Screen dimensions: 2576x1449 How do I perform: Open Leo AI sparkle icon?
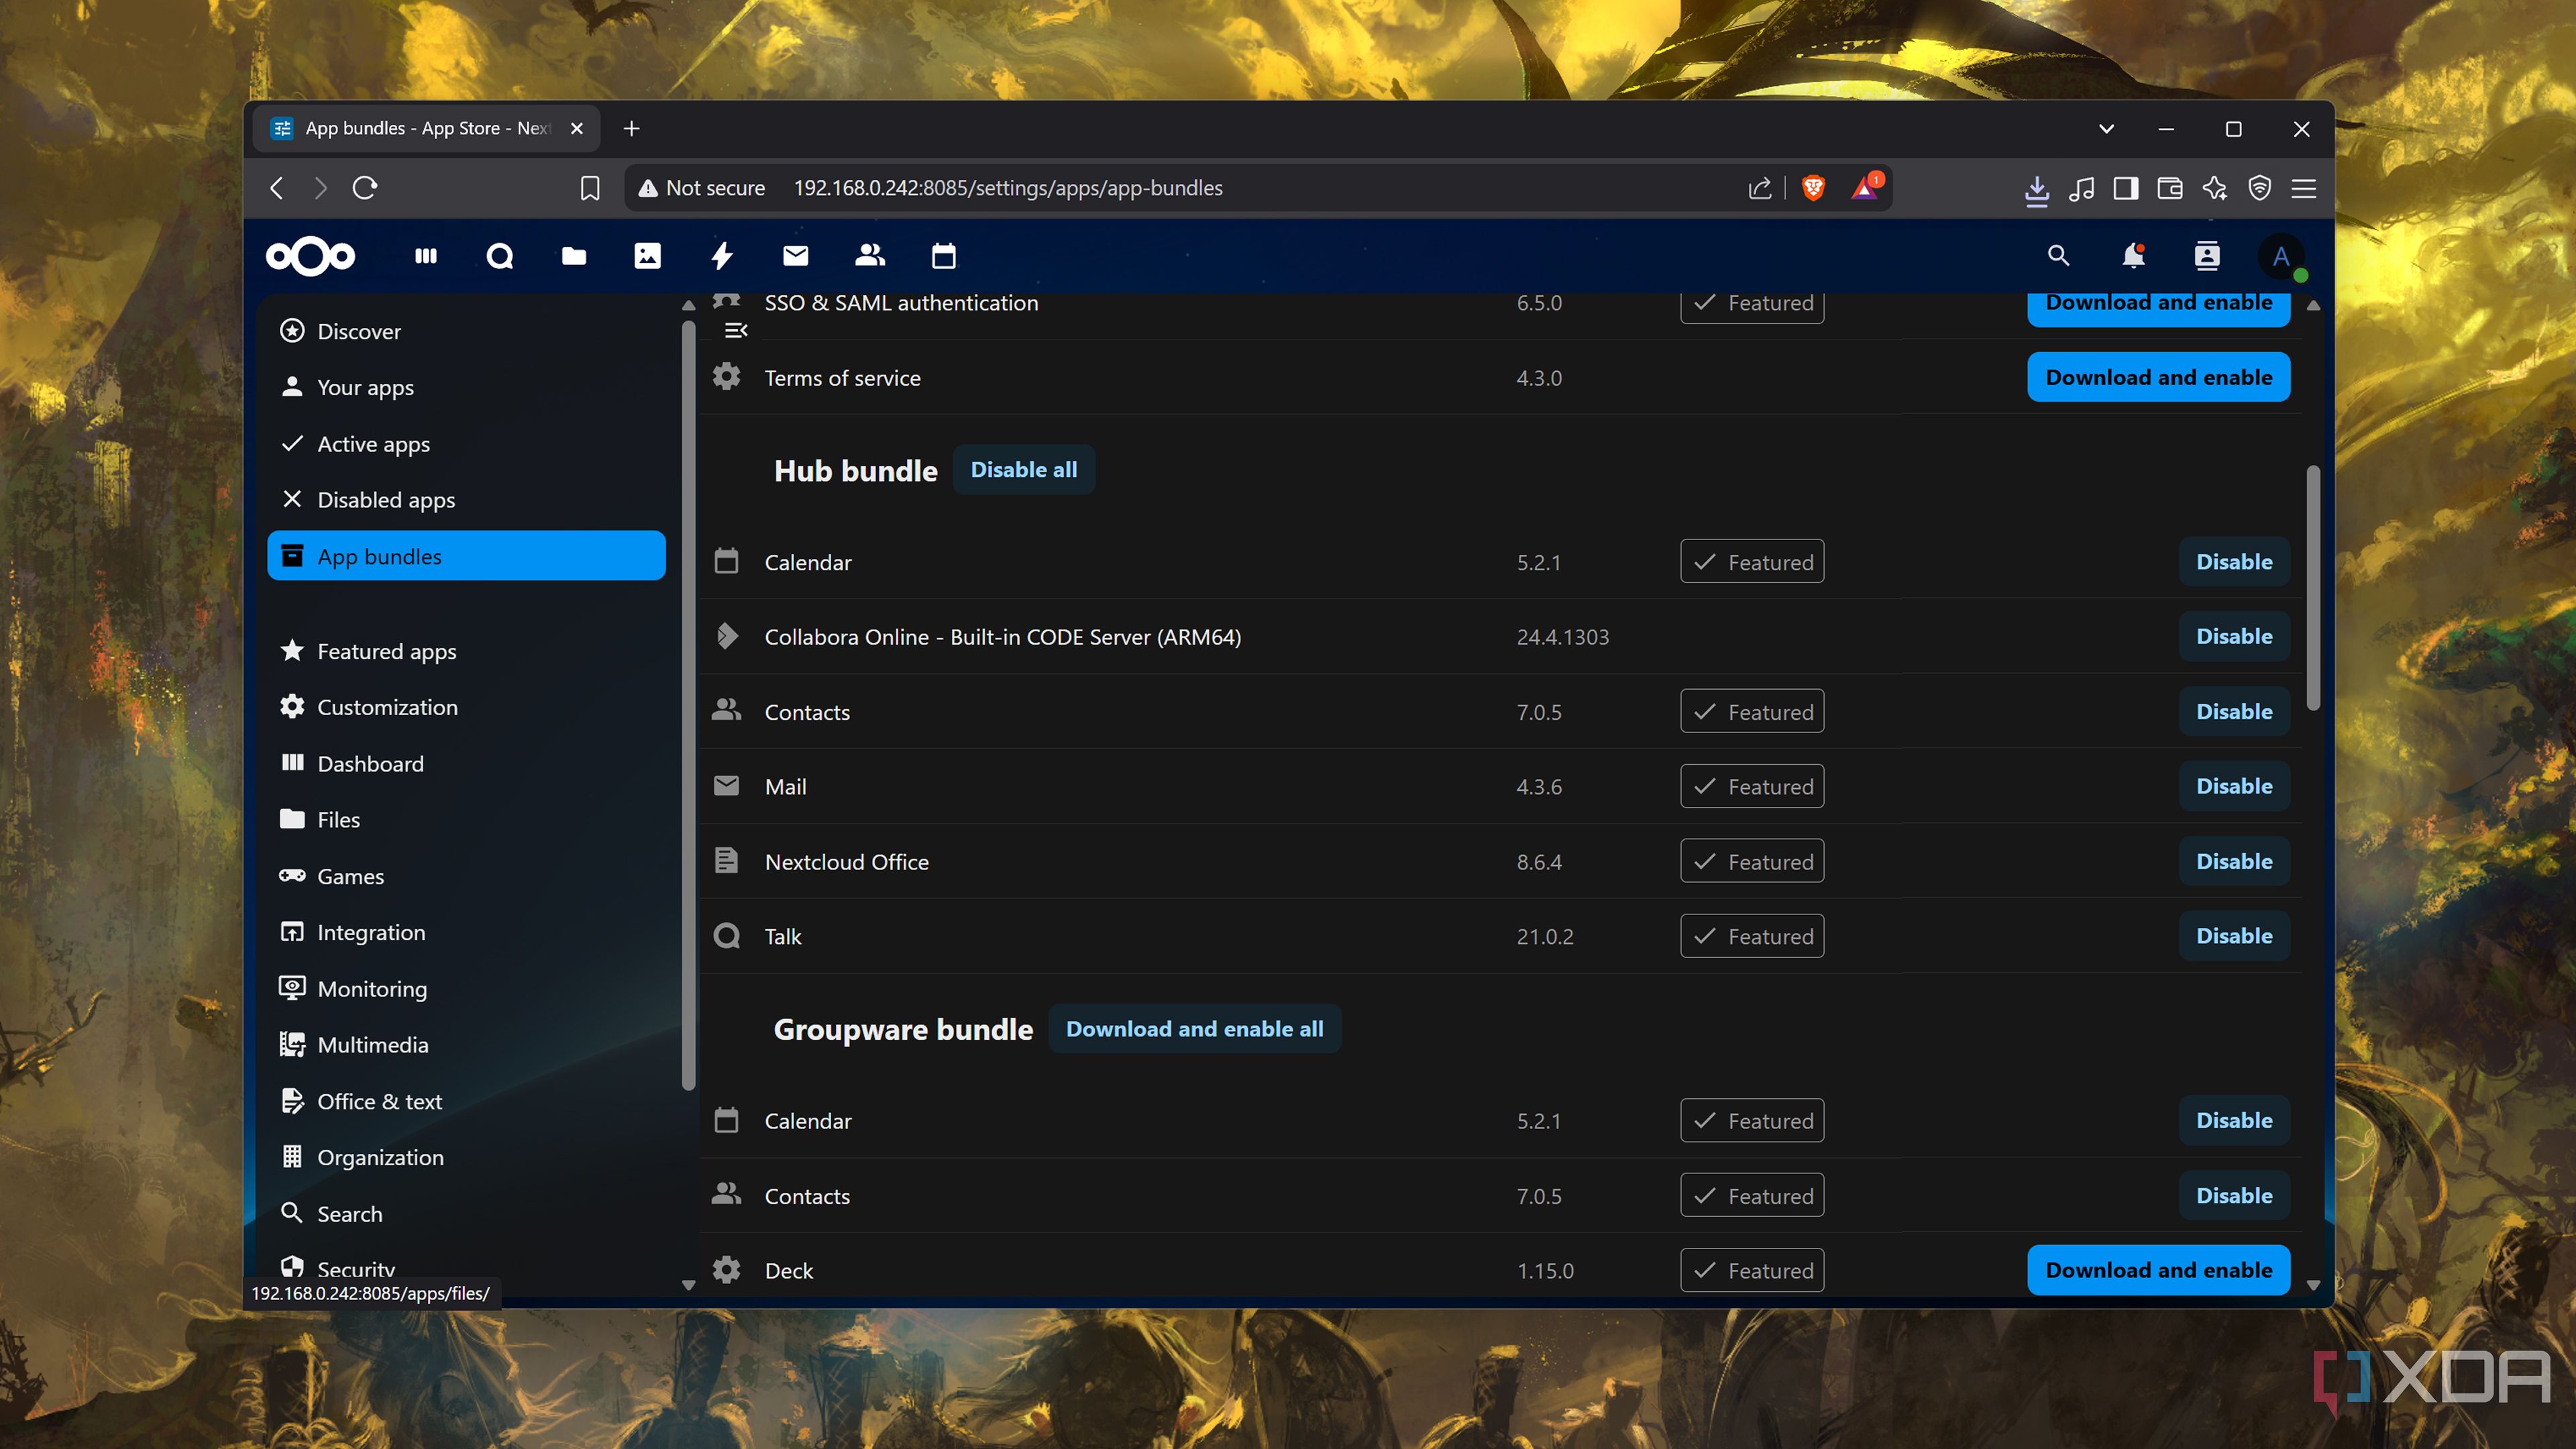[x=2215, y=188]
